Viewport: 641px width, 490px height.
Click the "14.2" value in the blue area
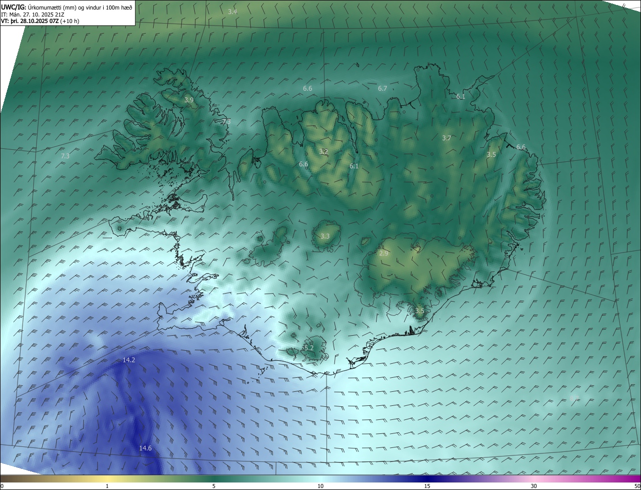click(129, 360)
